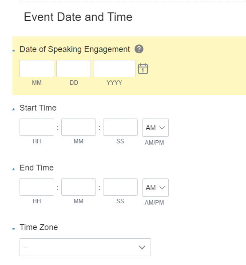Focus the Start Time minutes field
The width and height of the screenshot is (246, 265).
pyautogui.click(x=79, y=127)
